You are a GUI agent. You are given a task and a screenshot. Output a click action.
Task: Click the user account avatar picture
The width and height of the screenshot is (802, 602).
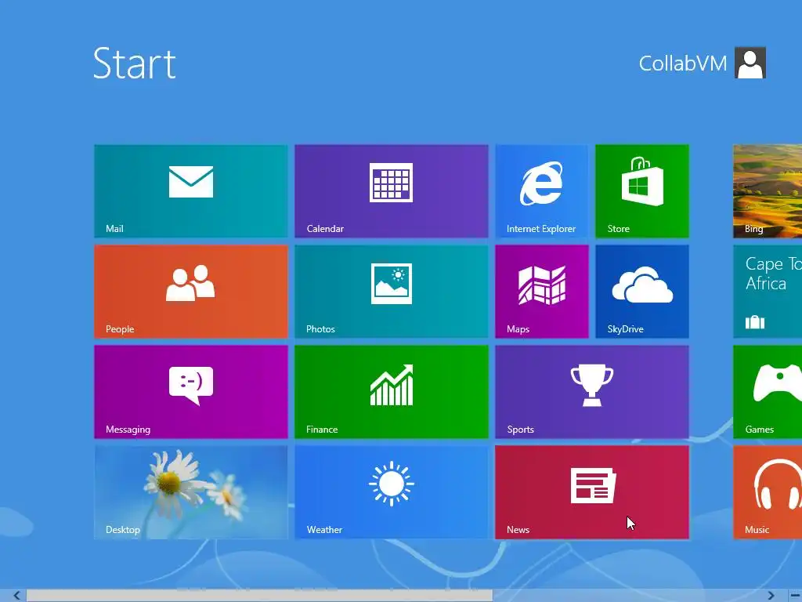[x=750, y=63]
